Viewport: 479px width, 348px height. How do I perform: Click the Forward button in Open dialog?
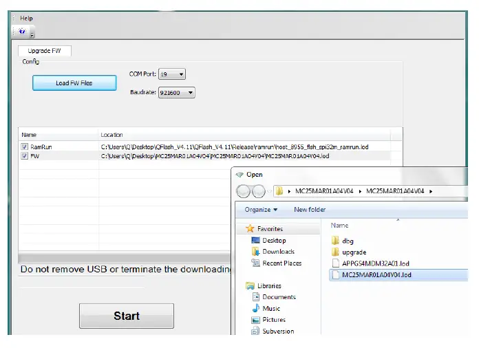(x=259, y=191)
